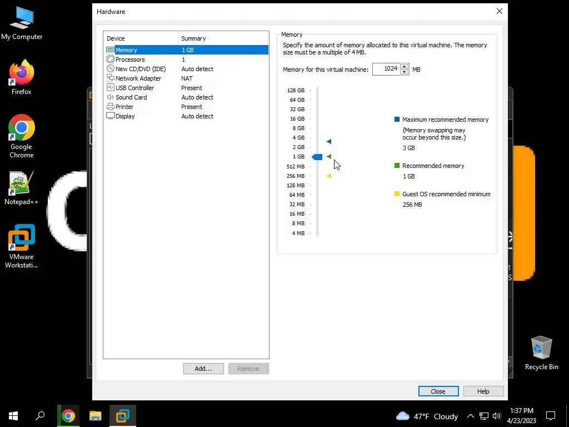Click the blue memory slider thumb
The width and height of the screenshot is (569, 427).
(x=317, y=157)
